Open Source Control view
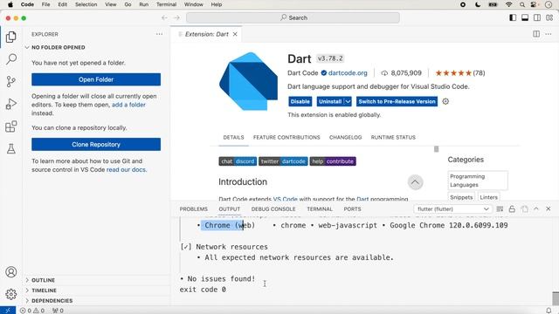Image resolution: width=559 pixels, height=314 pixels. click(x=11, y=81)
